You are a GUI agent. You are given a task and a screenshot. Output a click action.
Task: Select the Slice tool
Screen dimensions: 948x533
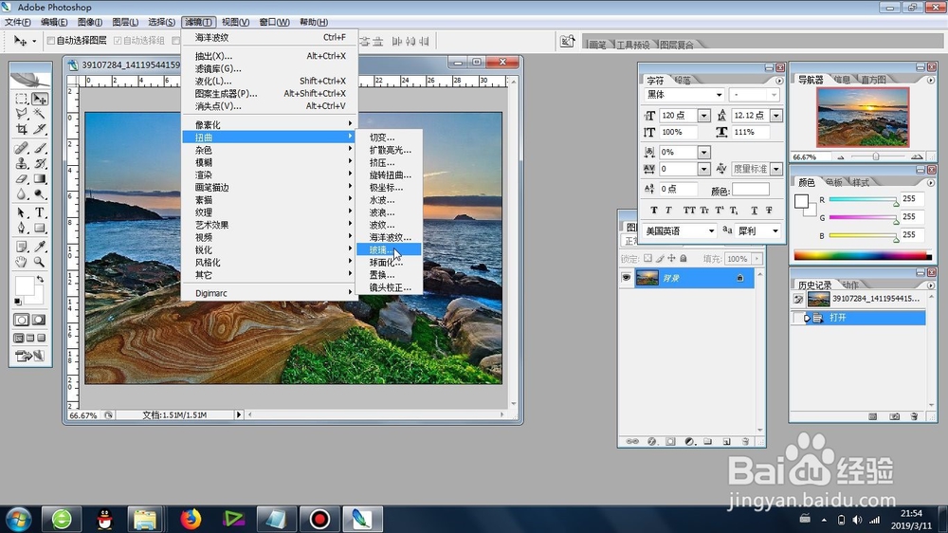tap(40, 129)
